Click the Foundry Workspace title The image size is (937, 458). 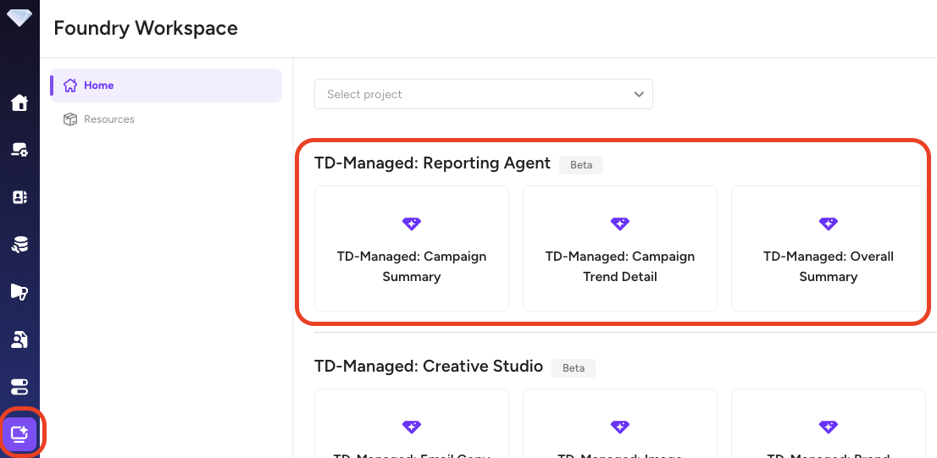tap(146, 28)
